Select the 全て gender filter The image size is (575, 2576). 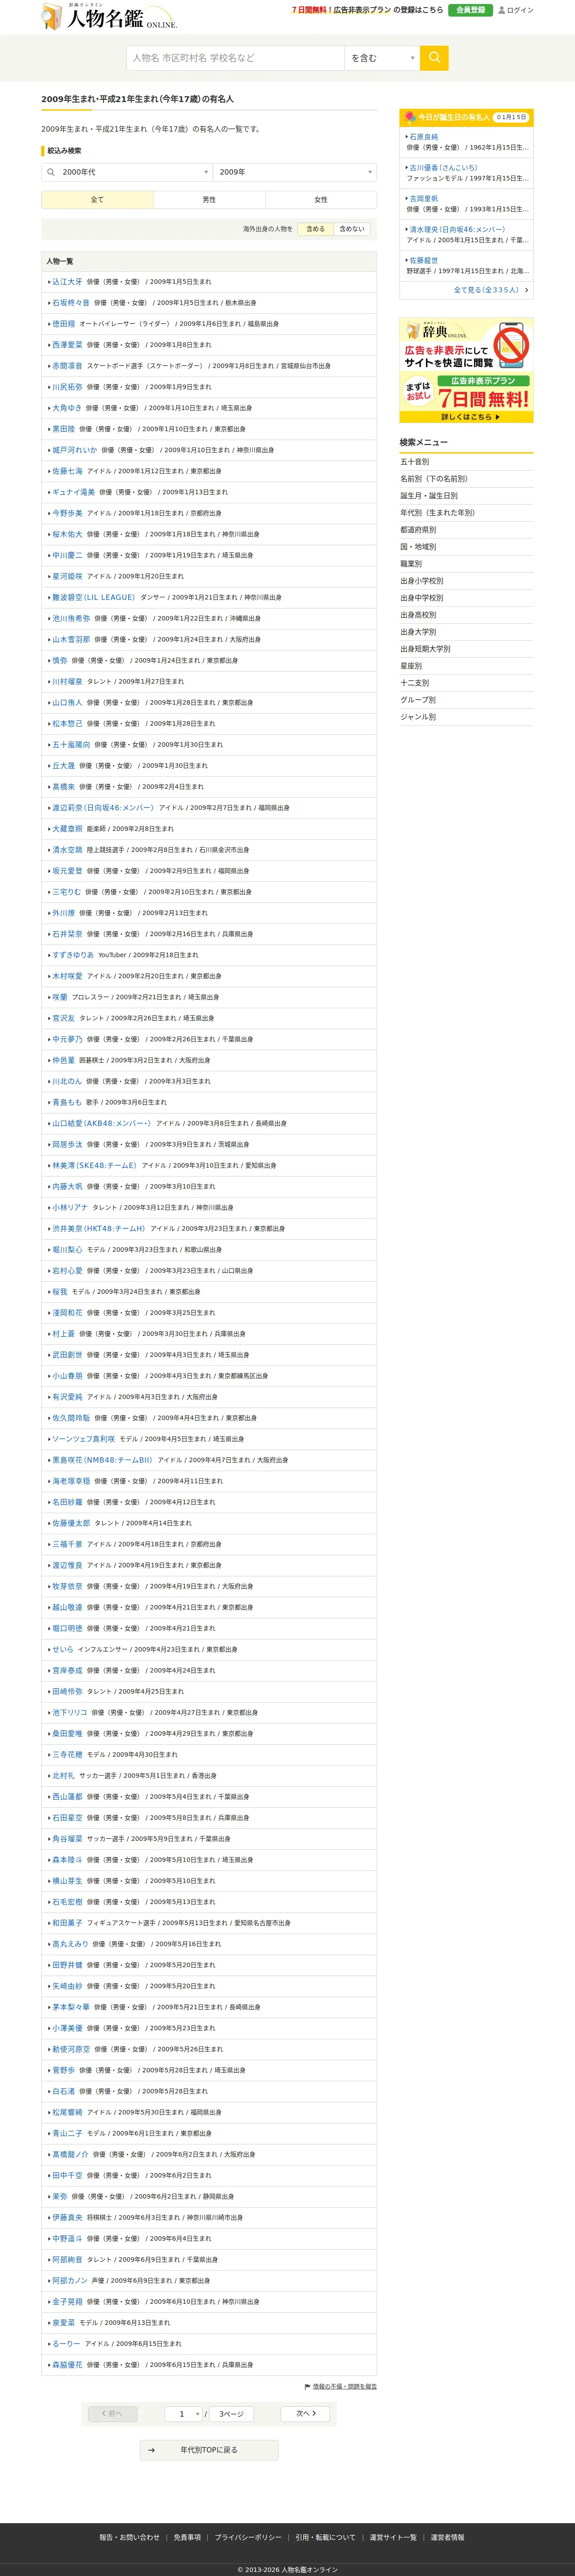point(97,200)
